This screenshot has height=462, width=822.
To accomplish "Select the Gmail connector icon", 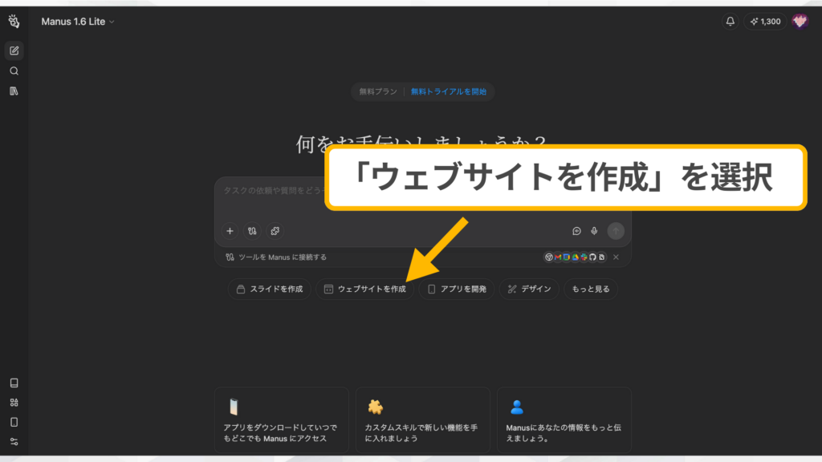I will (558, 257).
